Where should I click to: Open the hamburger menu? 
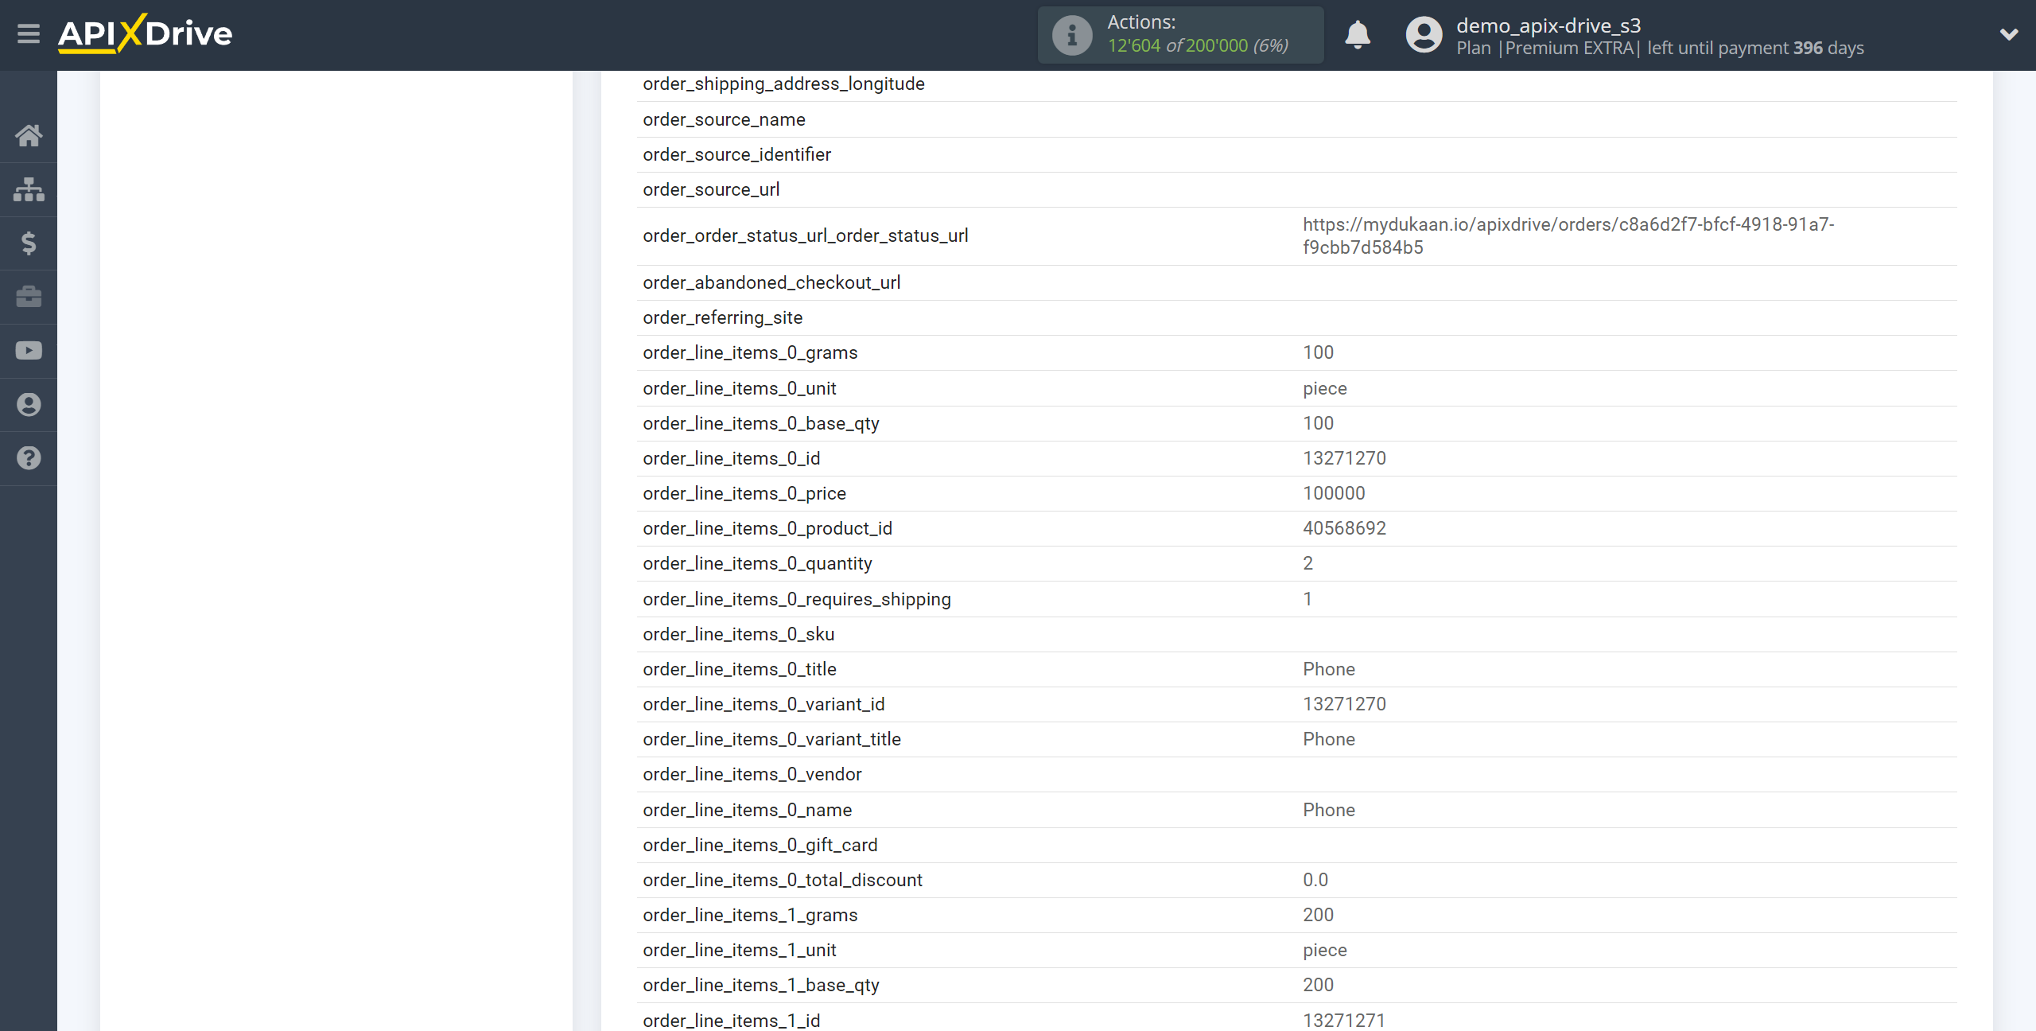[x=29, y=34]
